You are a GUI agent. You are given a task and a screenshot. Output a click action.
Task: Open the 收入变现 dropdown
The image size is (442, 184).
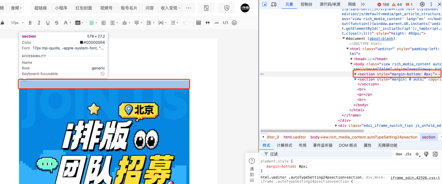click(170, 8)
